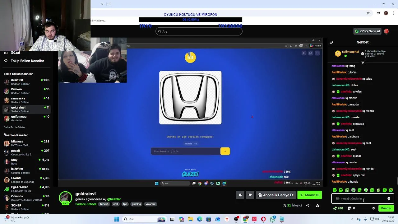Click the Honda logo quiz image
Image resolution: width=398 pixels, height=224 pixels.
(190, 98)
